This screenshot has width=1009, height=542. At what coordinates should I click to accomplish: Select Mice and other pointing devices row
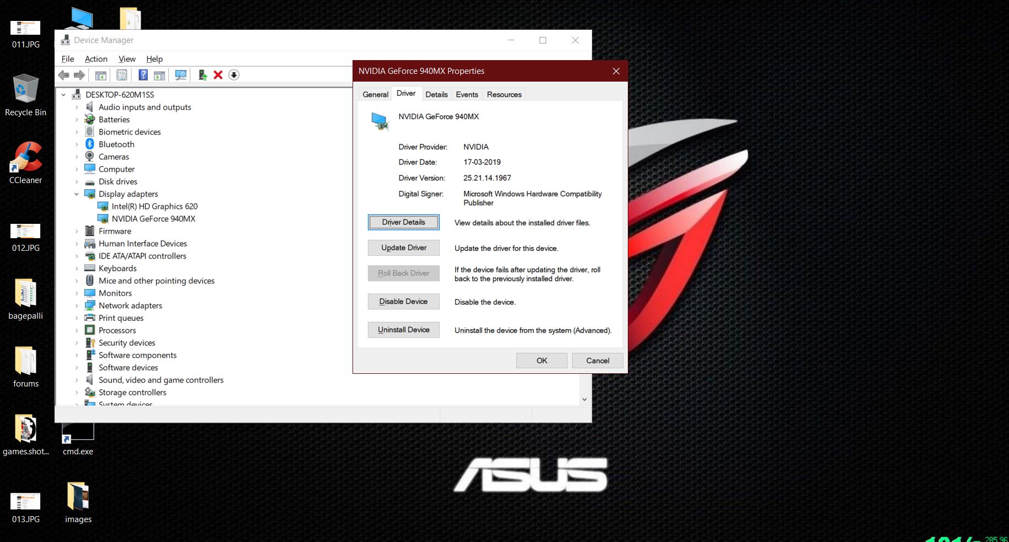click(x=150, y=281)
